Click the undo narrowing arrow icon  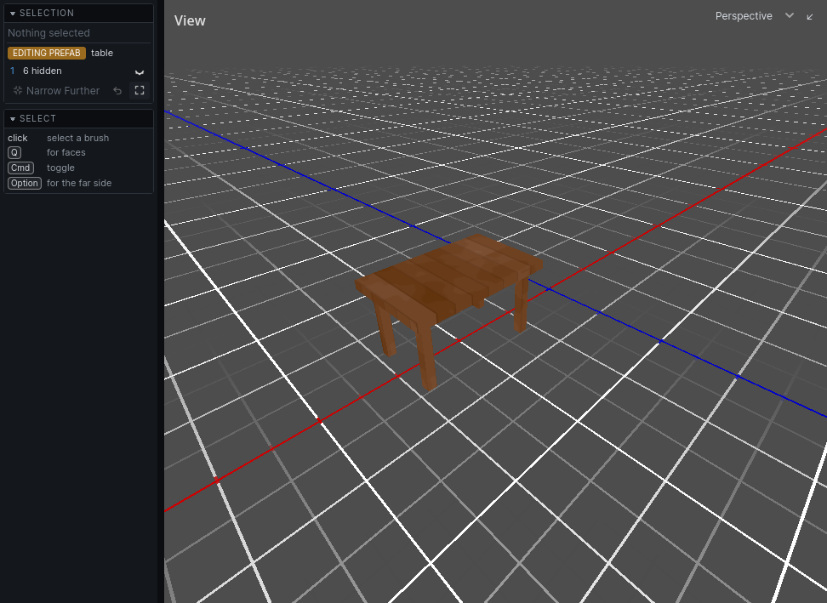click(x=117, y=91)
